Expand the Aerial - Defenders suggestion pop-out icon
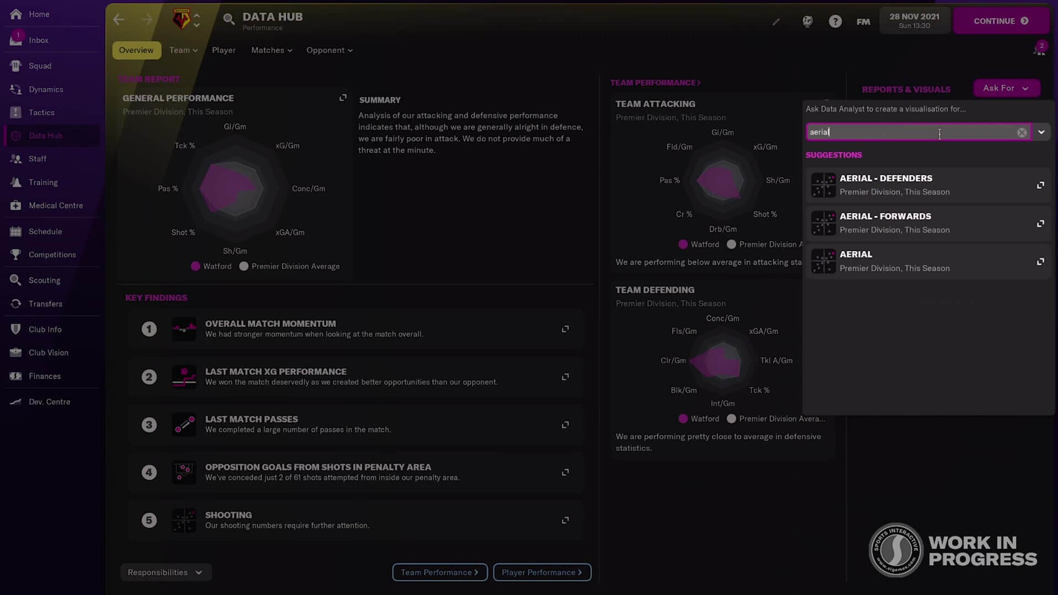The image size is (1058, 595). point(1040,185)
